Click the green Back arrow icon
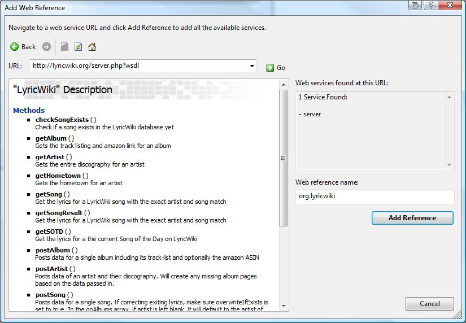Screen dimensions: 466x323 click(14, 47)
